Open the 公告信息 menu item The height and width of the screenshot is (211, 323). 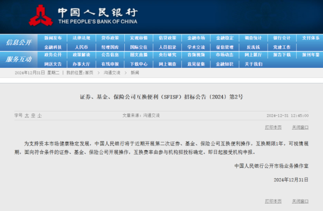pos(110,55)
